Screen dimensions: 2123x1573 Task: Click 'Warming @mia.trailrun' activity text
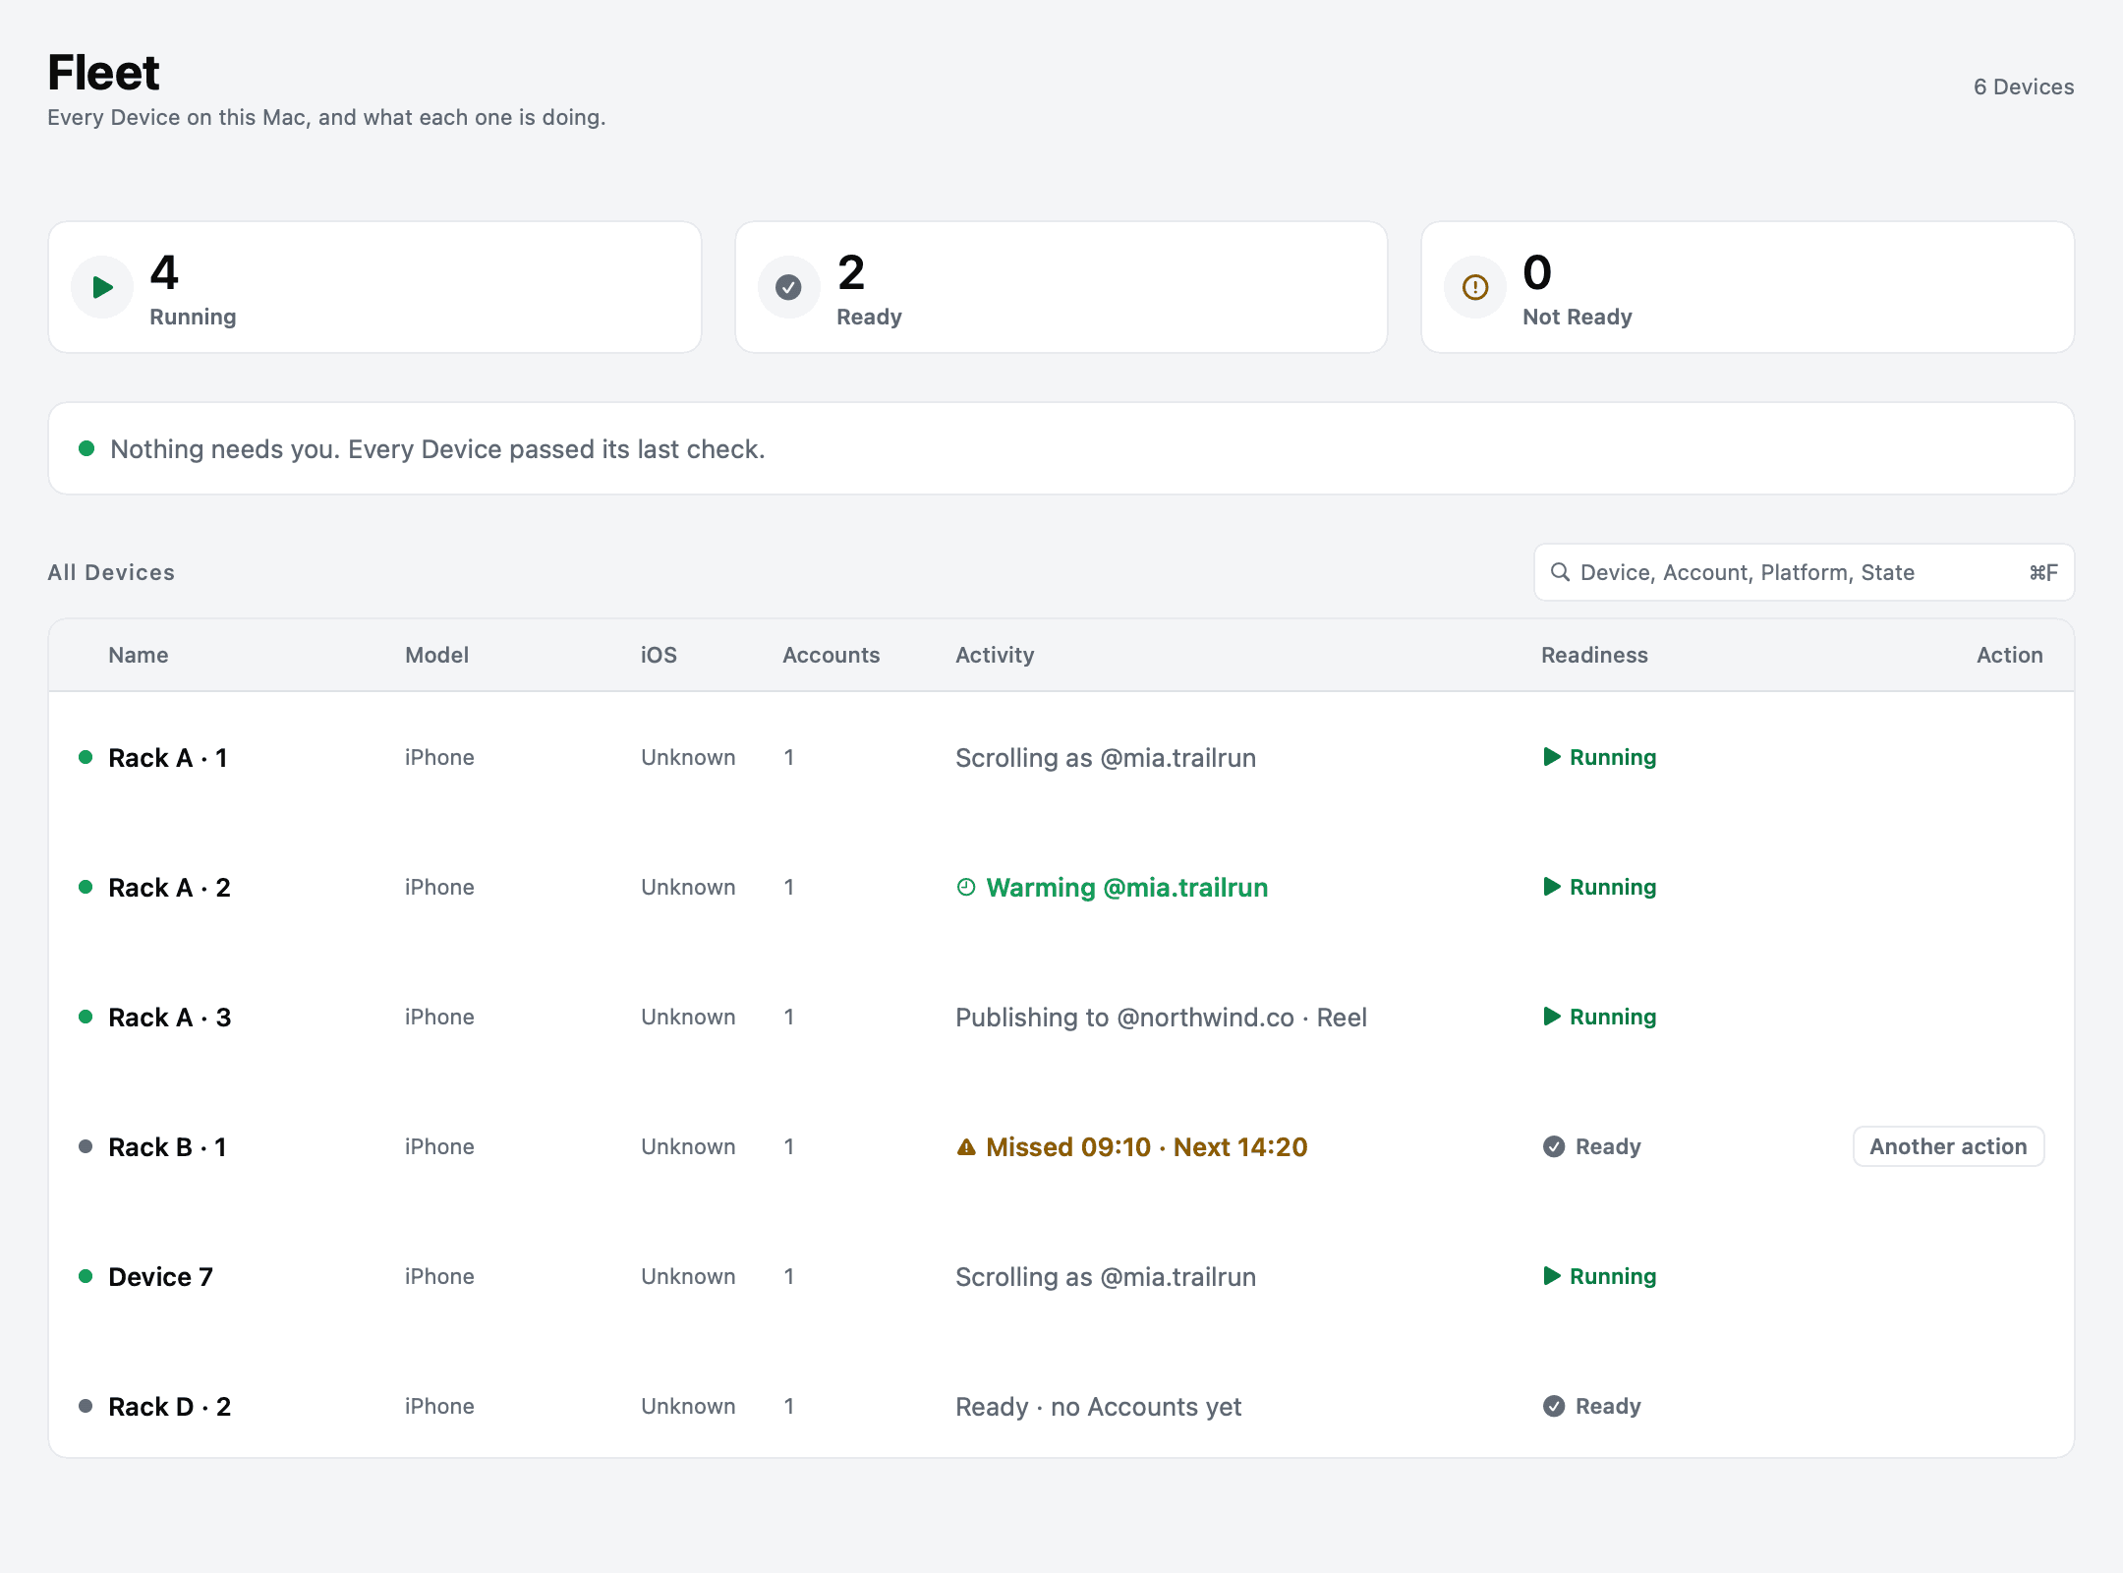tap(1126, 887)
